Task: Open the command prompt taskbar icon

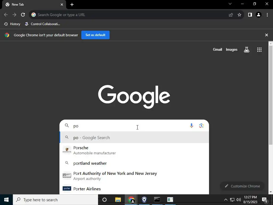Action: pos(157,200)
